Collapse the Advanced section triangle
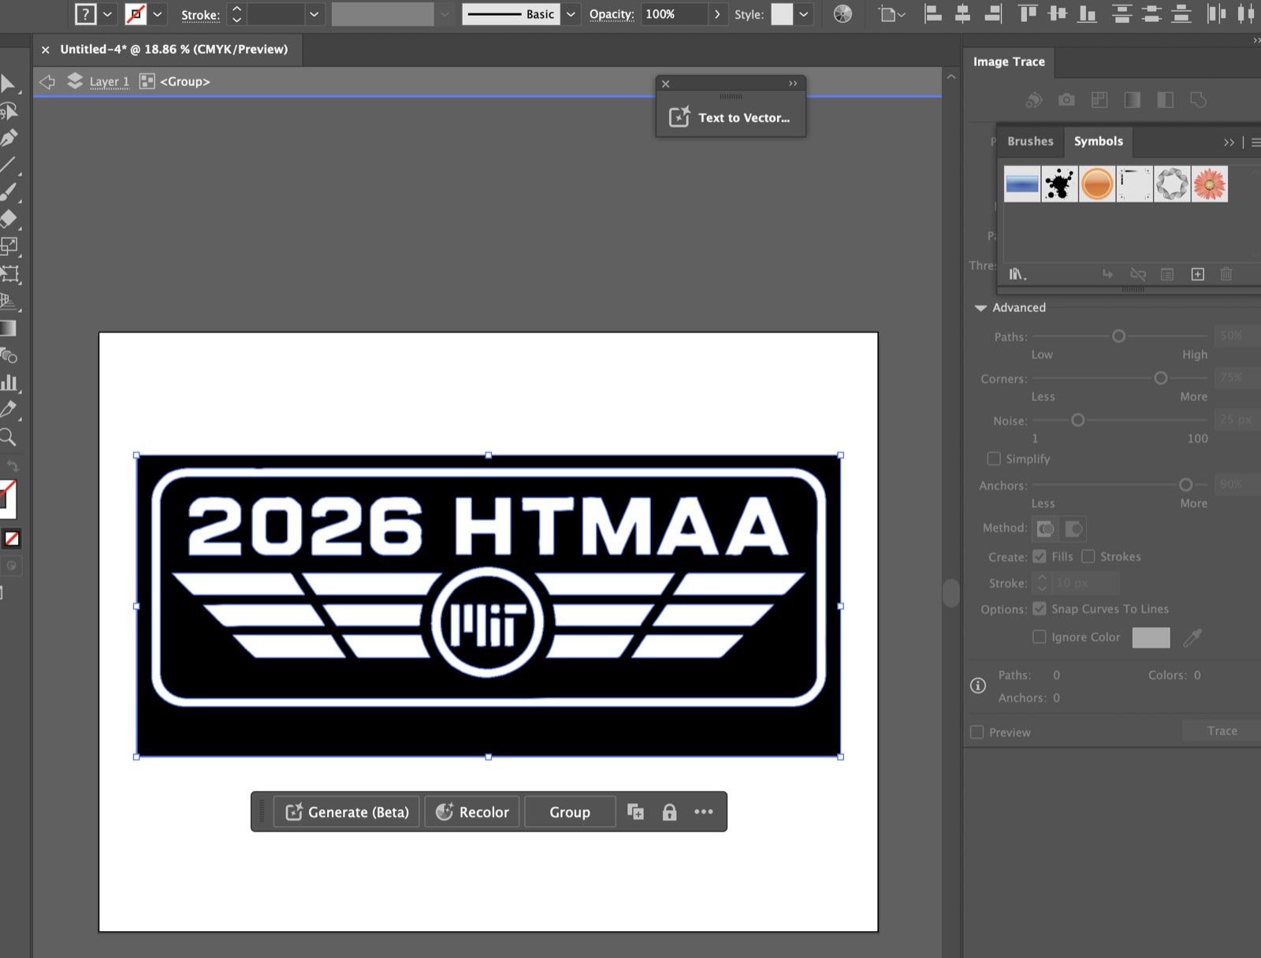The height and width of the screenshot is (958, 1261). coord(980,308)
